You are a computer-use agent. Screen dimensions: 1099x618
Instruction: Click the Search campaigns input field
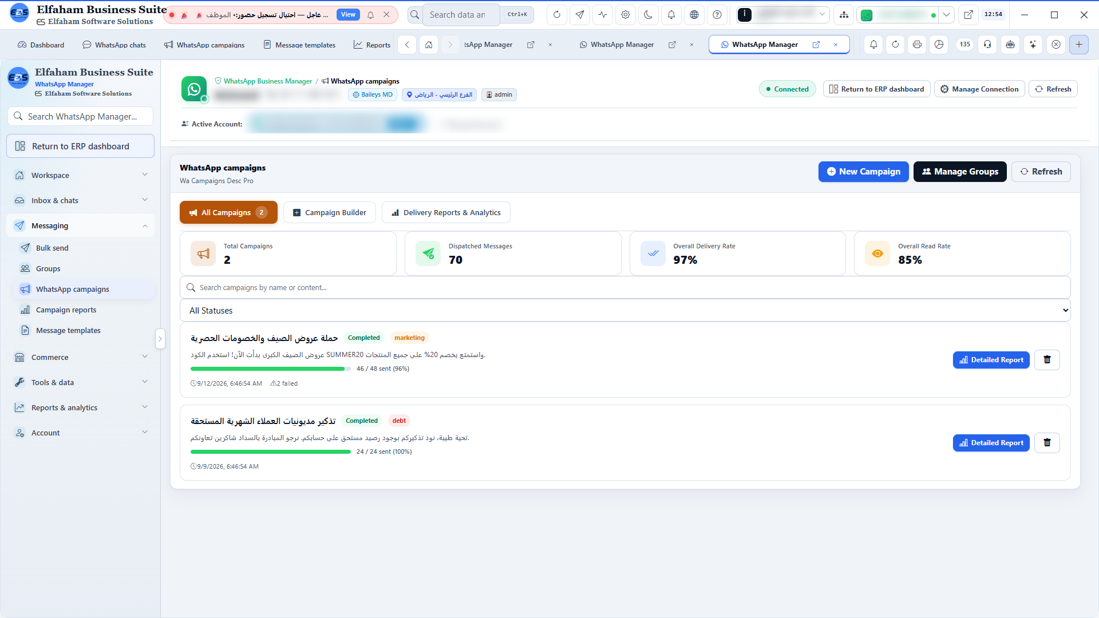click(x=625, y=288)
